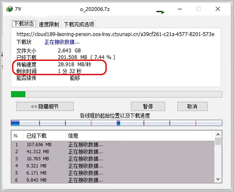This screenshot has height=192, width=234.
Task: Click the thread list scroll up arrow
Action: pyautogui.click(x=218, y=134)
